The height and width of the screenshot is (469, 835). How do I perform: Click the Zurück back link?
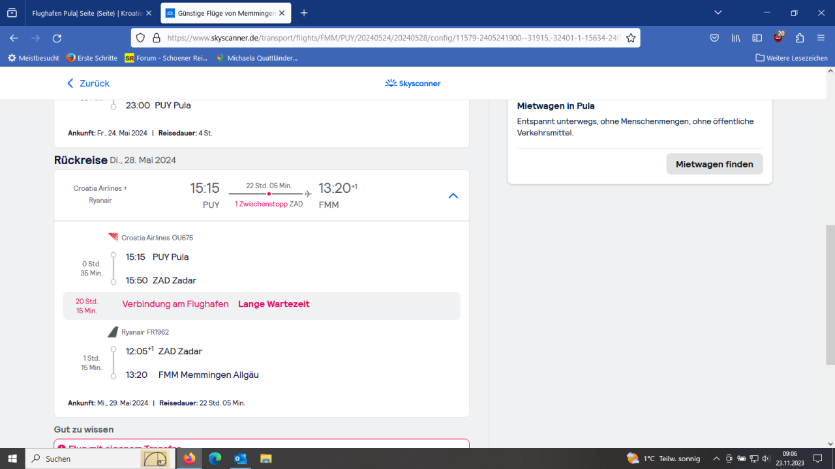[x=88, y=83]
